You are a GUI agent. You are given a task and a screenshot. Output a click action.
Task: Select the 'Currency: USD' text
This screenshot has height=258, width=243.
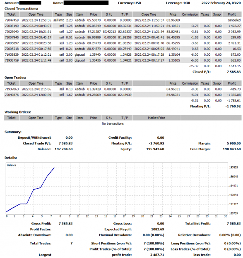[130, 3]
